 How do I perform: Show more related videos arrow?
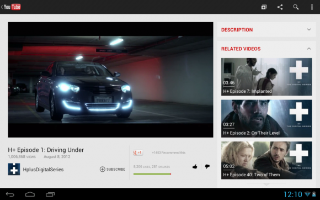click(266, 185)
